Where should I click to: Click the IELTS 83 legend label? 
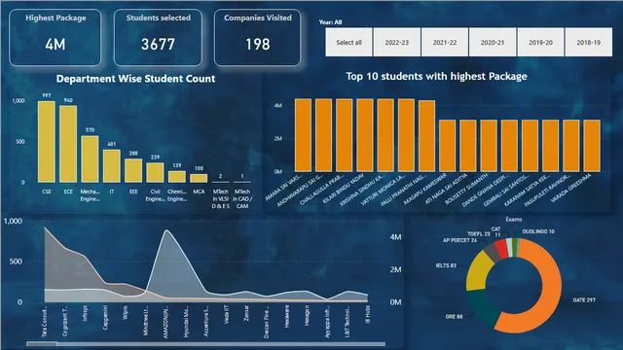446,265
